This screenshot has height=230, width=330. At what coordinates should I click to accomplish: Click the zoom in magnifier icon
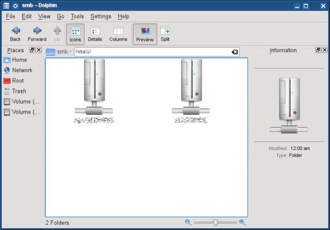242,222
